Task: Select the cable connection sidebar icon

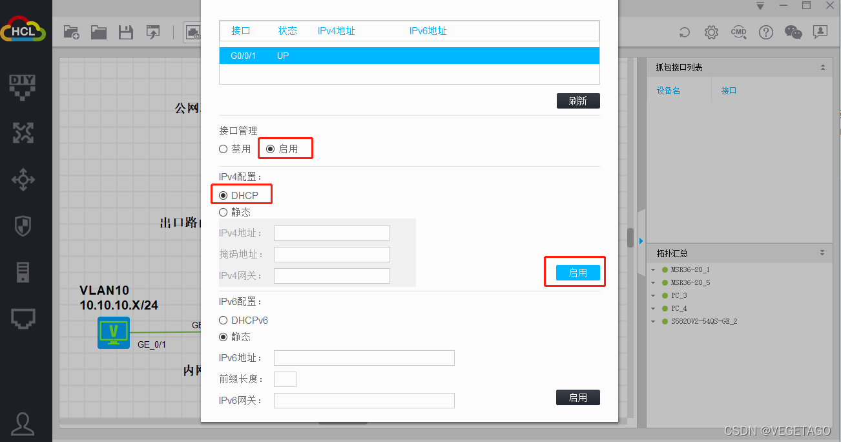Action: [23, 319]
